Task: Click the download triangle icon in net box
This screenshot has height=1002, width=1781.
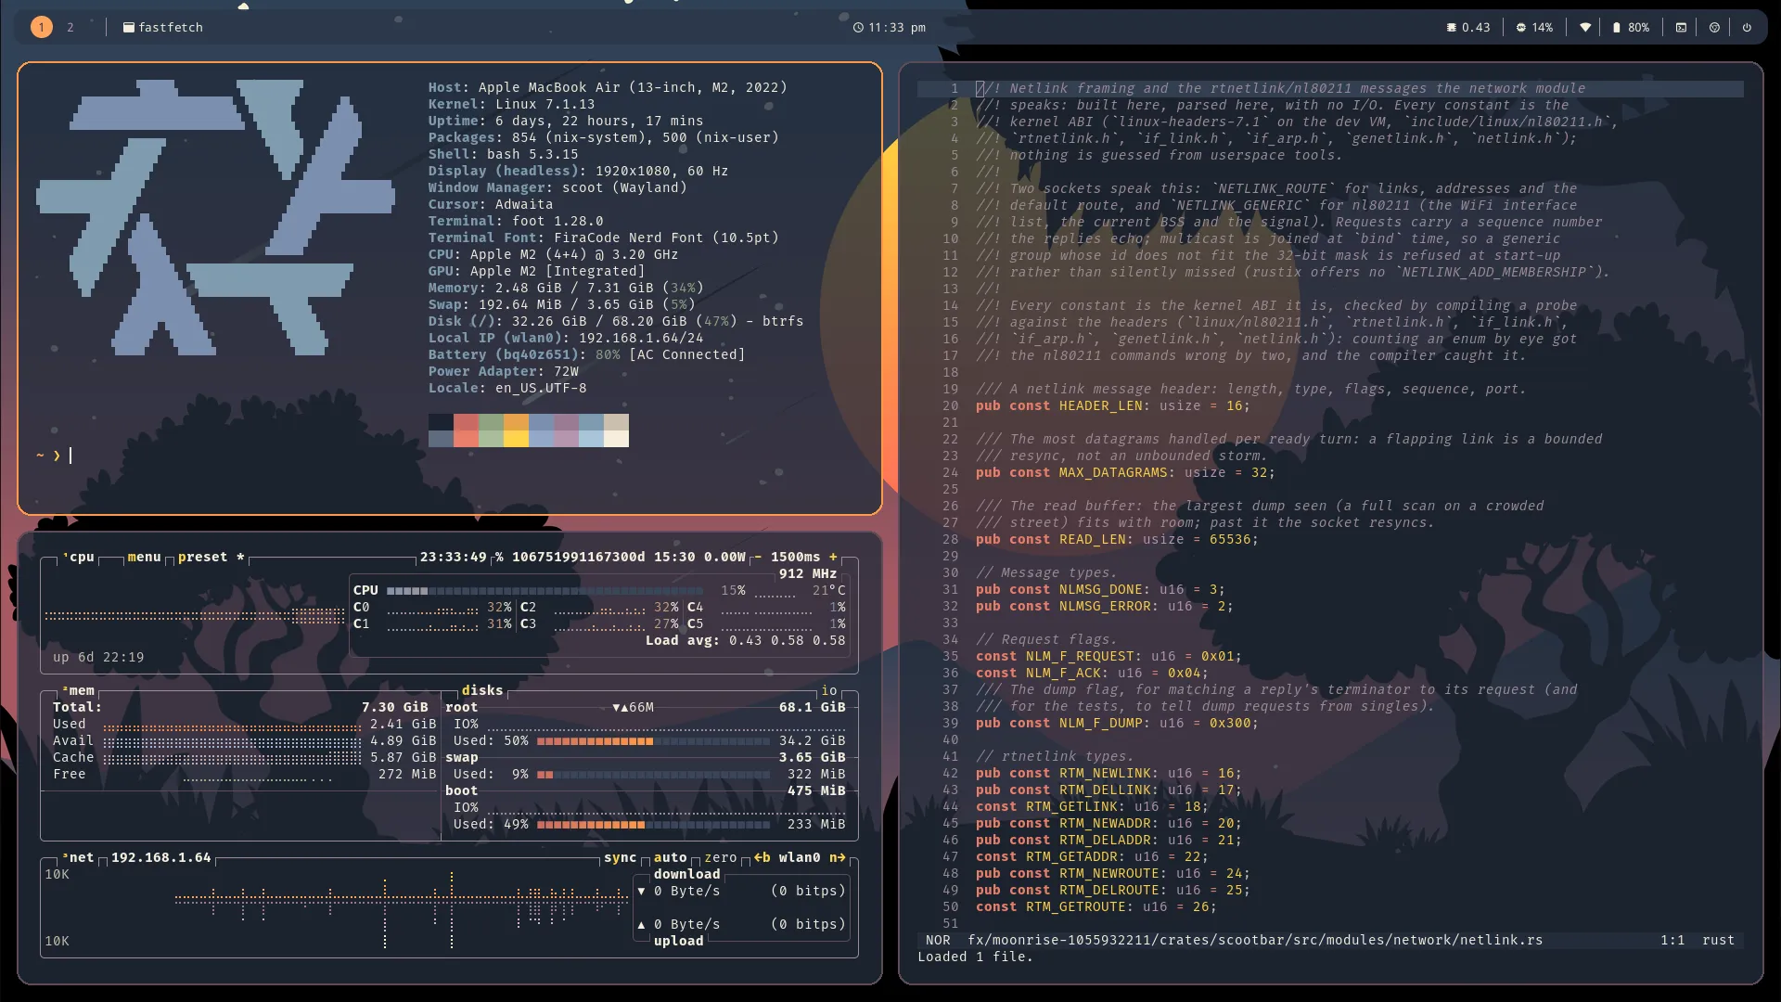Action: (641, 891)
